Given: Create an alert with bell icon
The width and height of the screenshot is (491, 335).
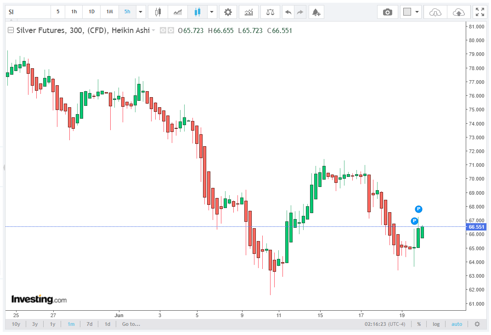Looking at the screenshot, I should click(316, 12).
